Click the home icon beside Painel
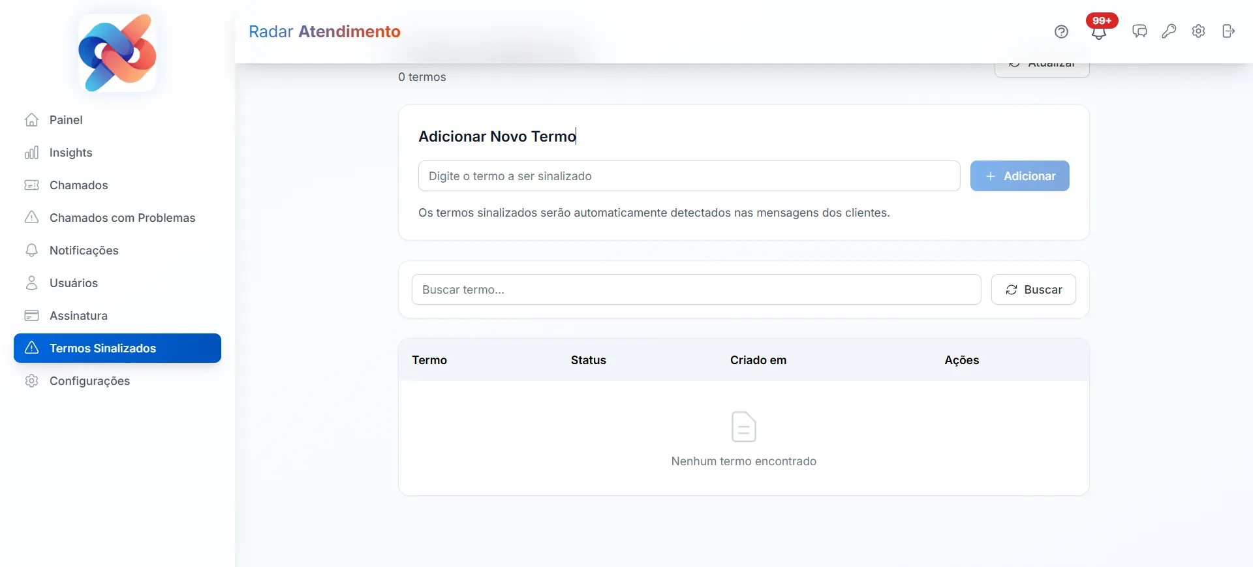 coord(31,120)
